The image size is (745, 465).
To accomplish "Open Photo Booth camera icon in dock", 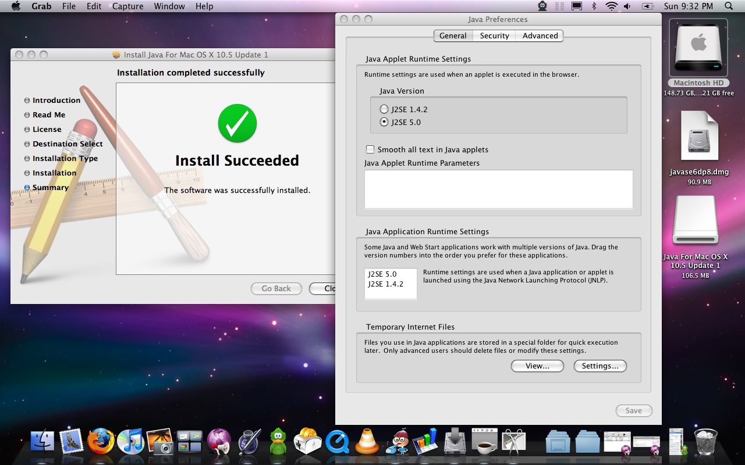I will point(160,442).
